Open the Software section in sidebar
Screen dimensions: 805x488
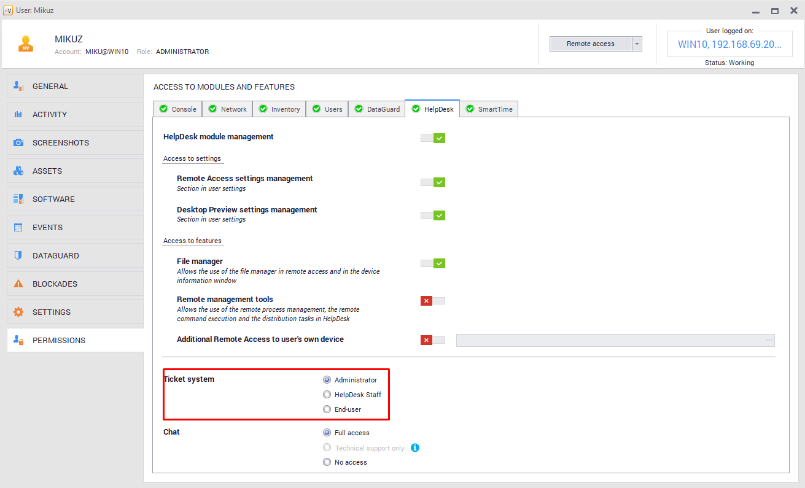point(53,199)
